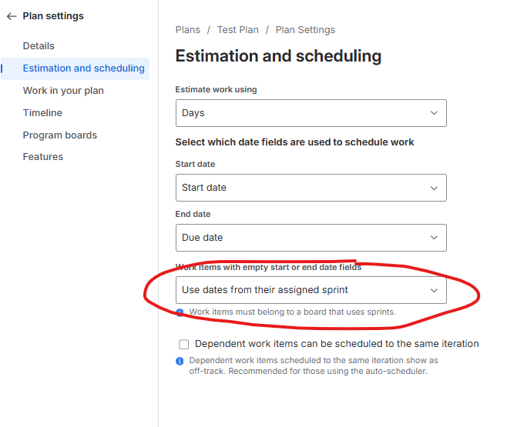Click chevron arrow on Start date dropdown
This screenshot has height=427, width=517.
(x=434, y=188)
